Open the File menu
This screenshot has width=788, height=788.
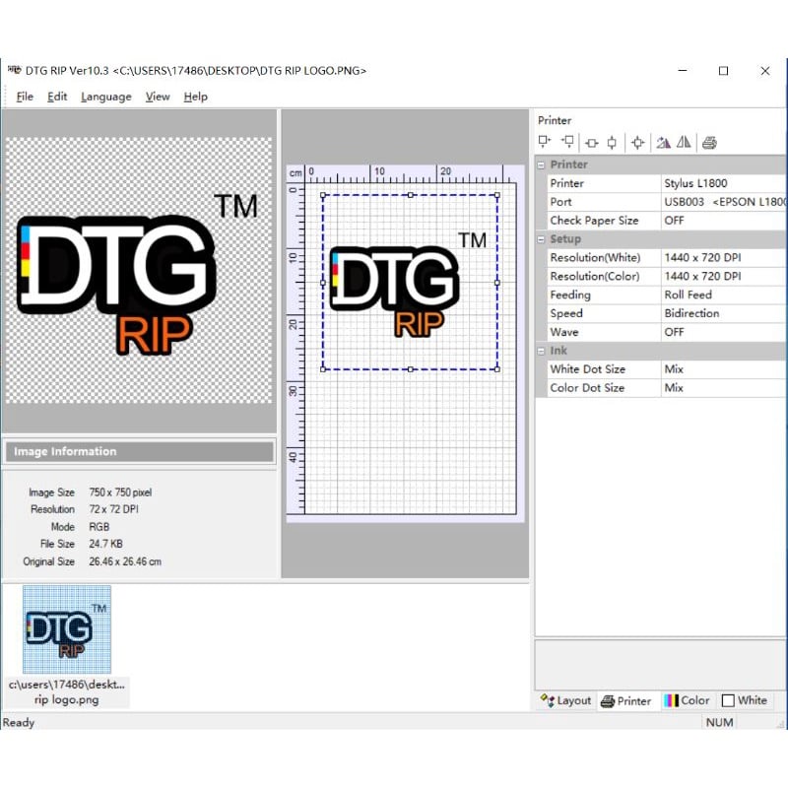pos(25,97)
